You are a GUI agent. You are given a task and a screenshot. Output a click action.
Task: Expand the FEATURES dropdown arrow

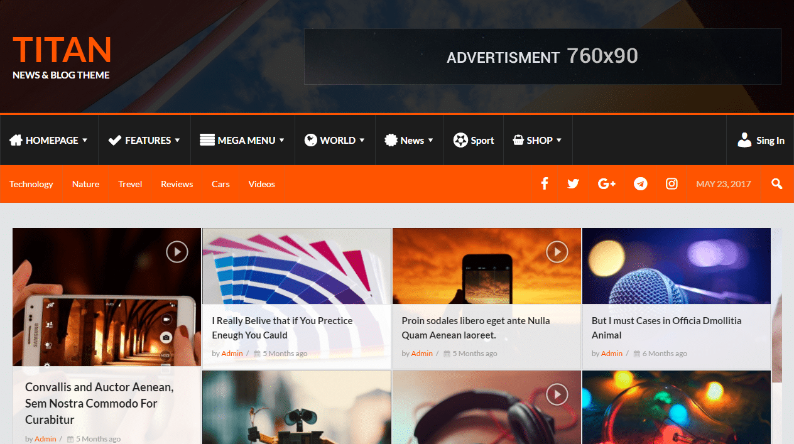(x=177, y=141)
